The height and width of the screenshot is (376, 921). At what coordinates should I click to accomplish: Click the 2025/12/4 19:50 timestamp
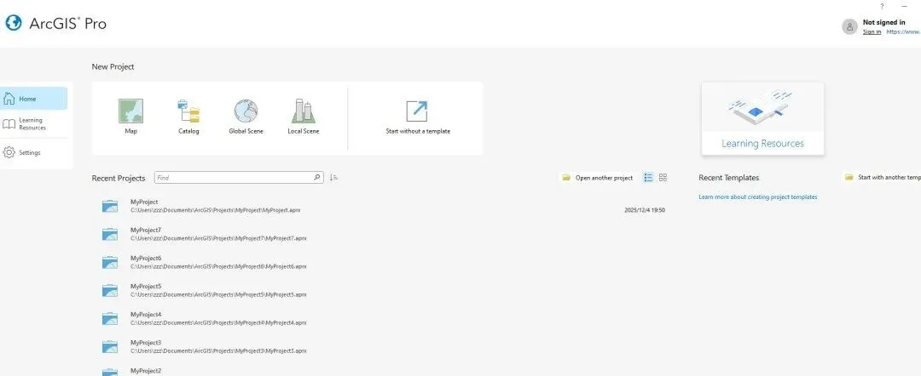(645, 209)
